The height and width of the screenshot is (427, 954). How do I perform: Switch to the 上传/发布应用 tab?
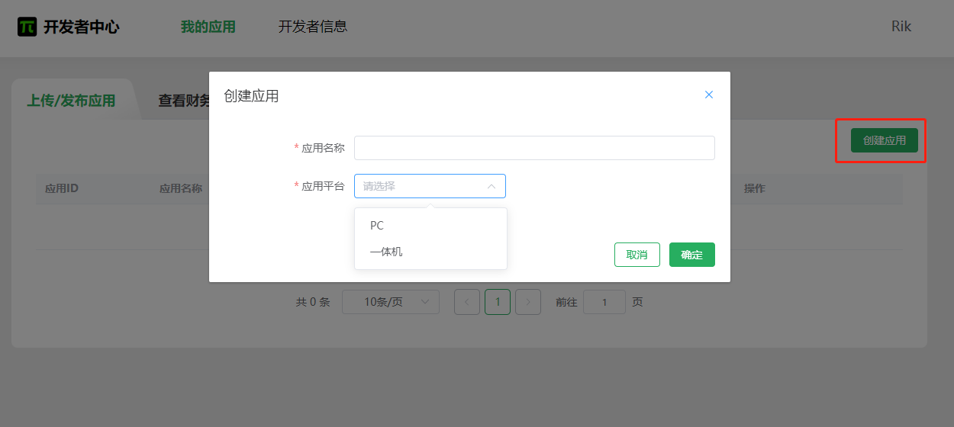[x=71, y=100]
